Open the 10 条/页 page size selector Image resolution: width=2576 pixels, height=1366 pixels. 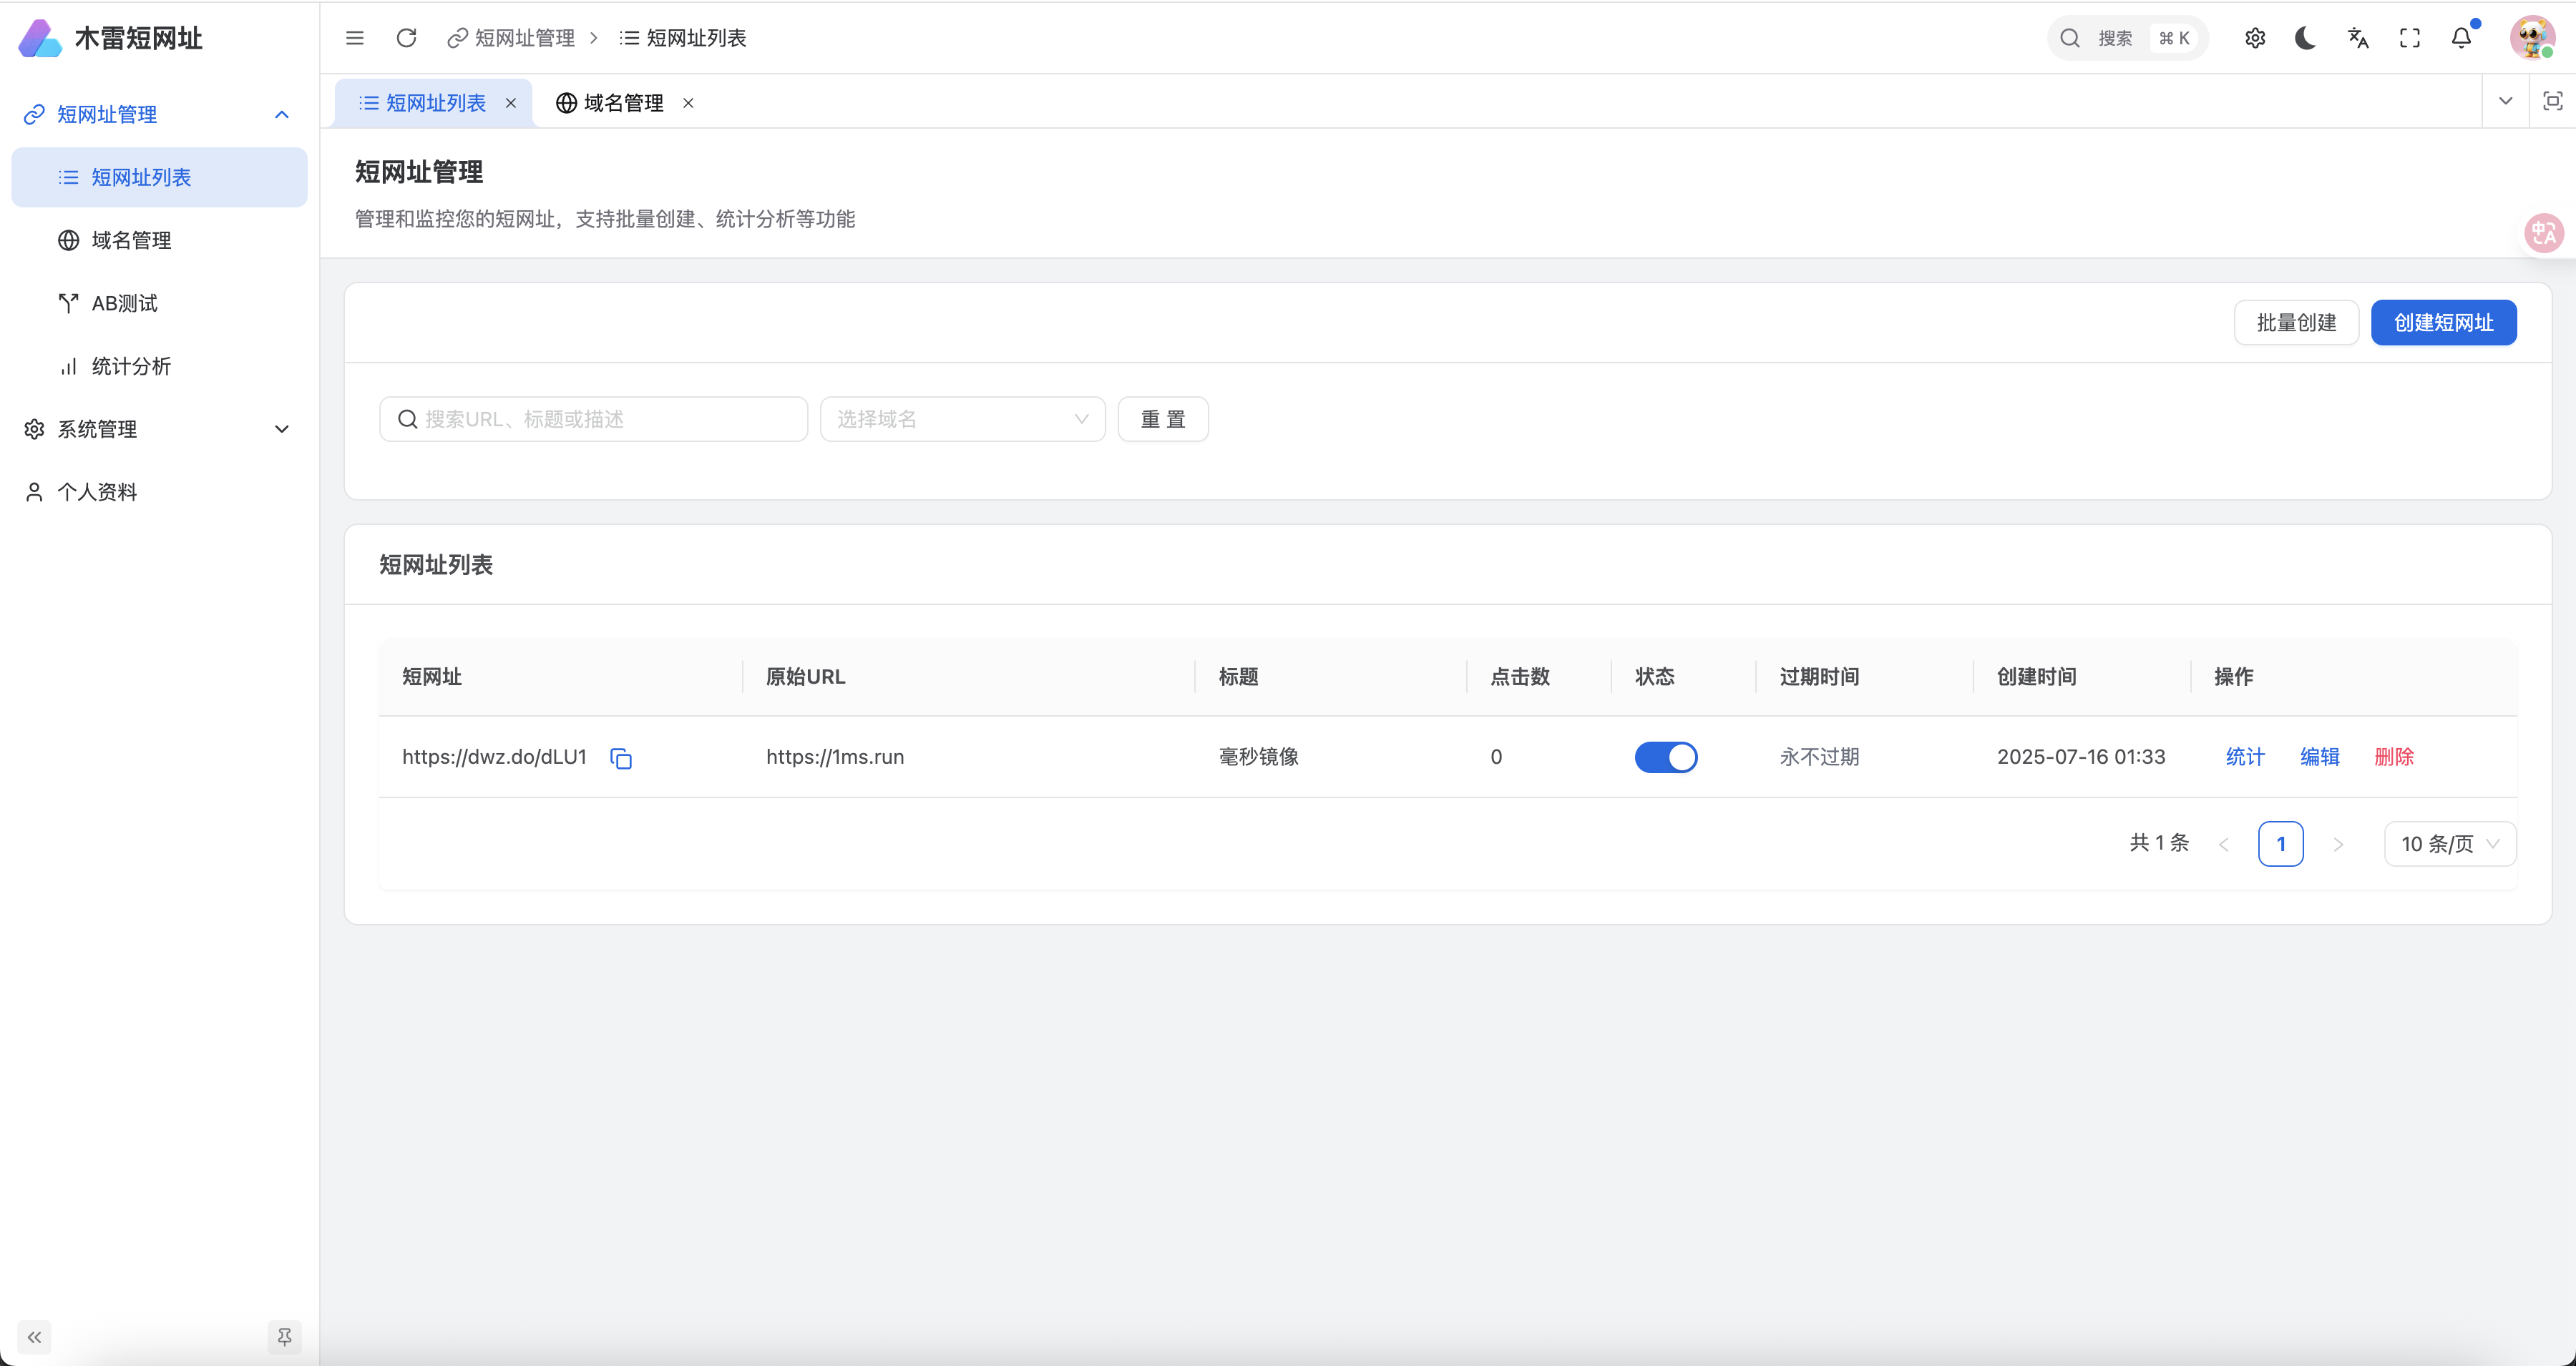[2449, 845]
